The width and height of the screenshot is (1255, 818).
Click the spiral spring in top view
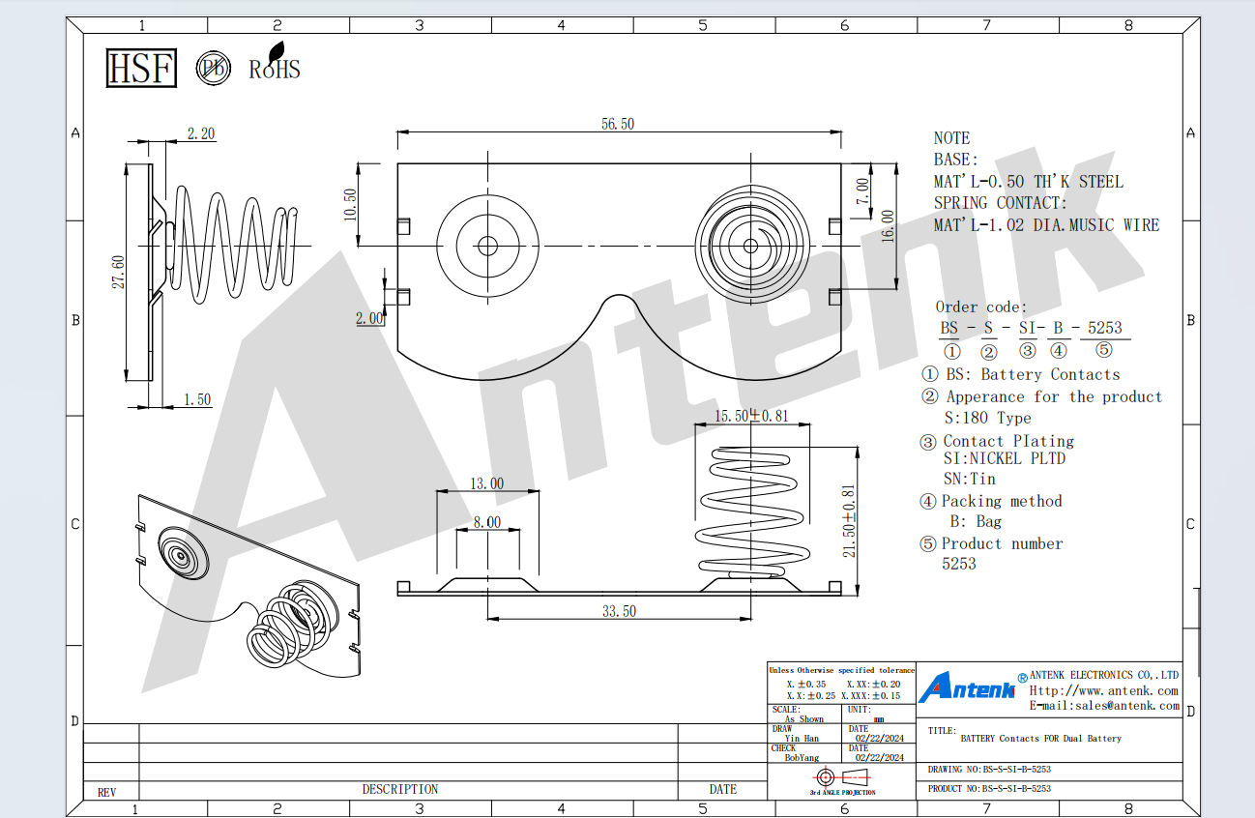(752, 245)
